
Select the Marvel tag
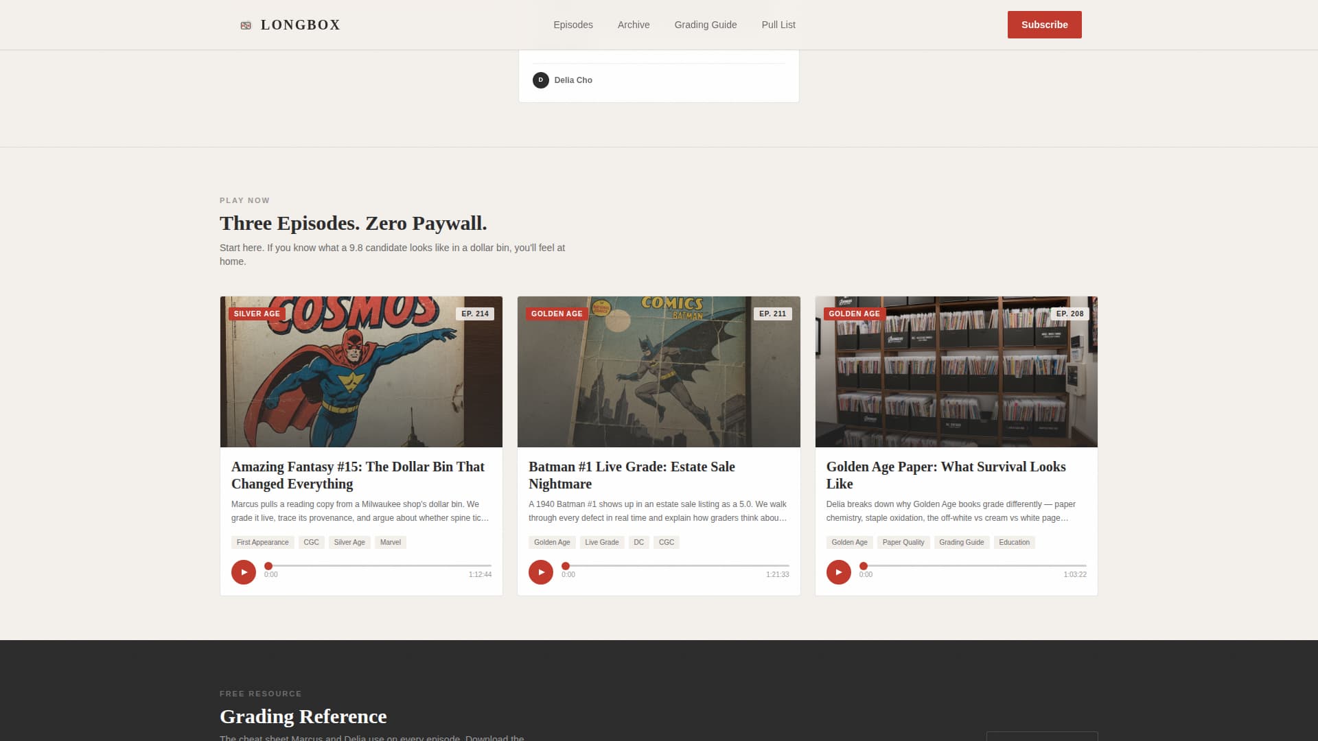(391, 542)
